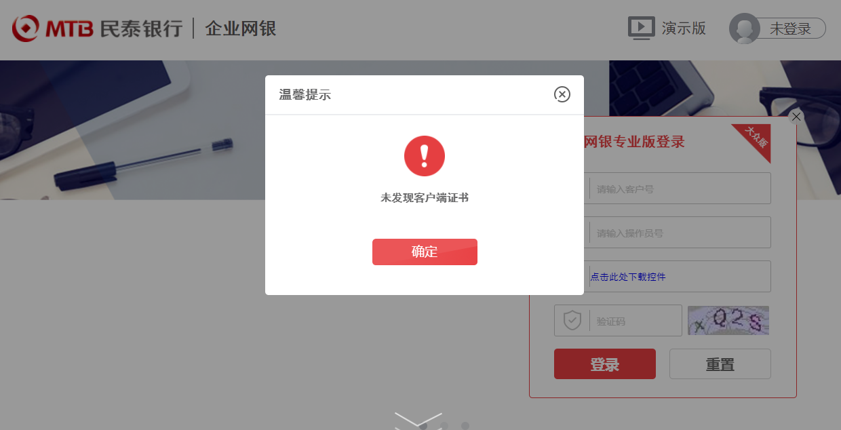Close the login panel using corner X
The width and height of the screenshot is (841, 430).
click(796, 117)
